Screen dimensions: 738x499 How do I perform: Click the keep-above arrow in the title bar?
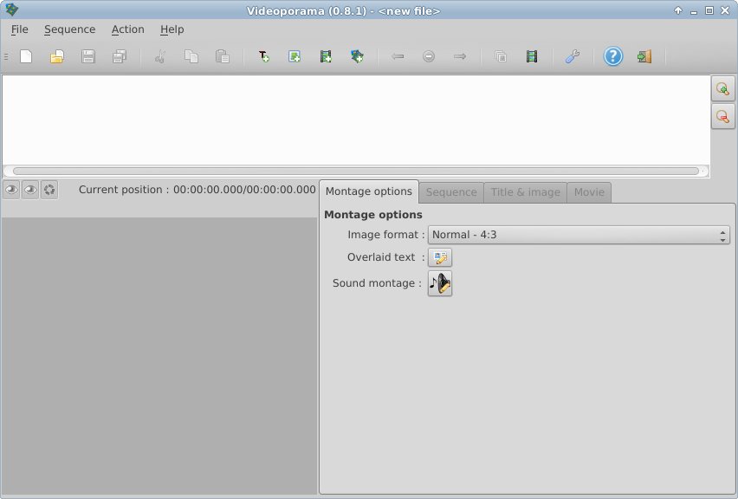[678, 10]
